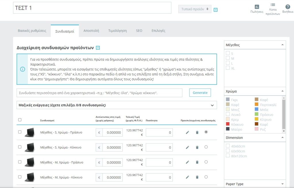Select the Κόκκινο red color swatch
Screen dimensions: 294x188
click(228, 124)
